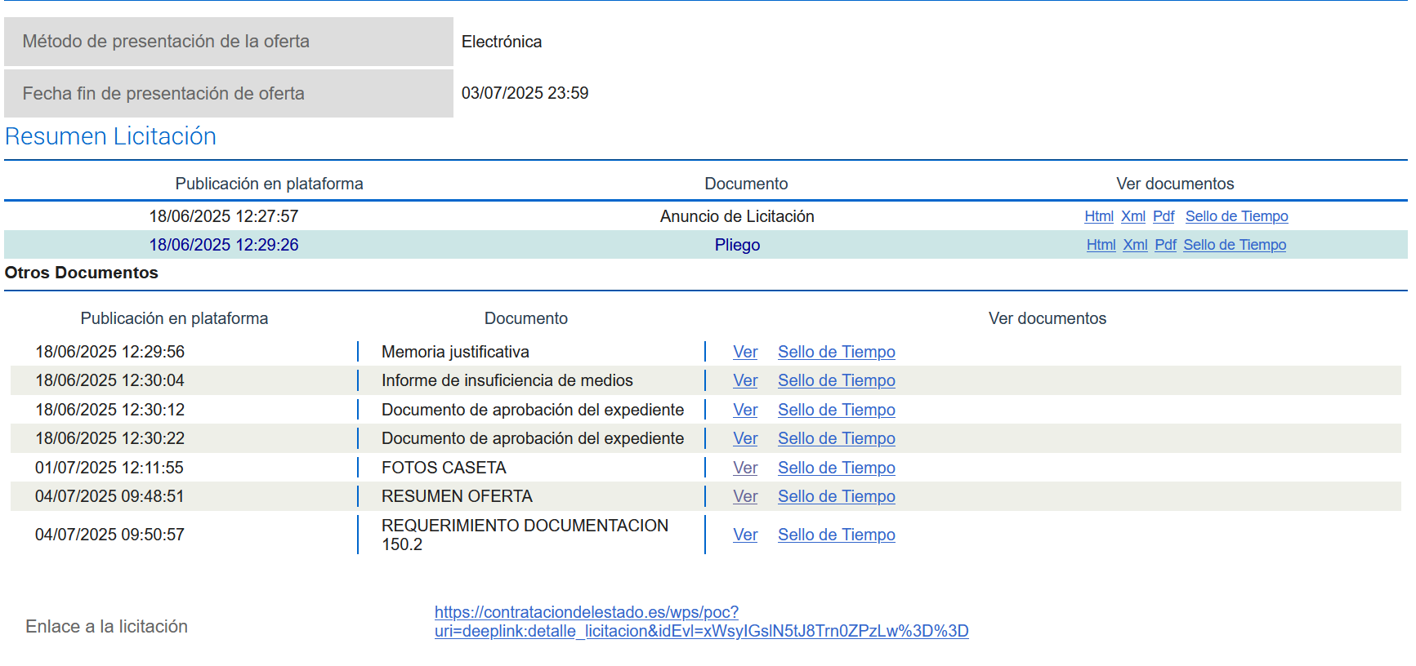Open Sello de Tiempo for FOTOS CASETA
Screen dimensions: 1416x666
point(836,468)
